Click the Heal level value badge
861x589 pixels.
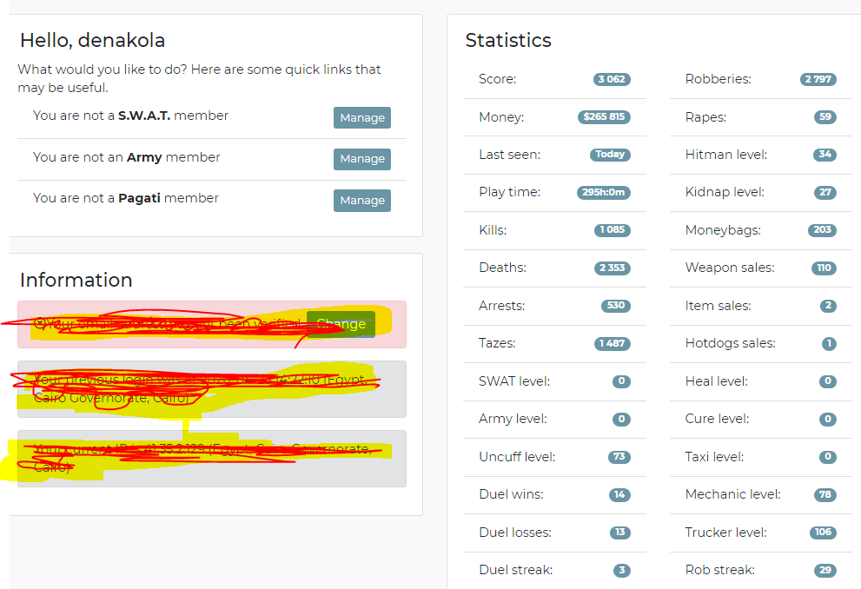click(x=828, y=381)
